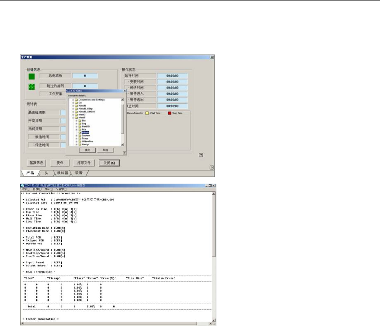Click the 总电路板 value field
This screenshot has height=326, width=380.
85,76
